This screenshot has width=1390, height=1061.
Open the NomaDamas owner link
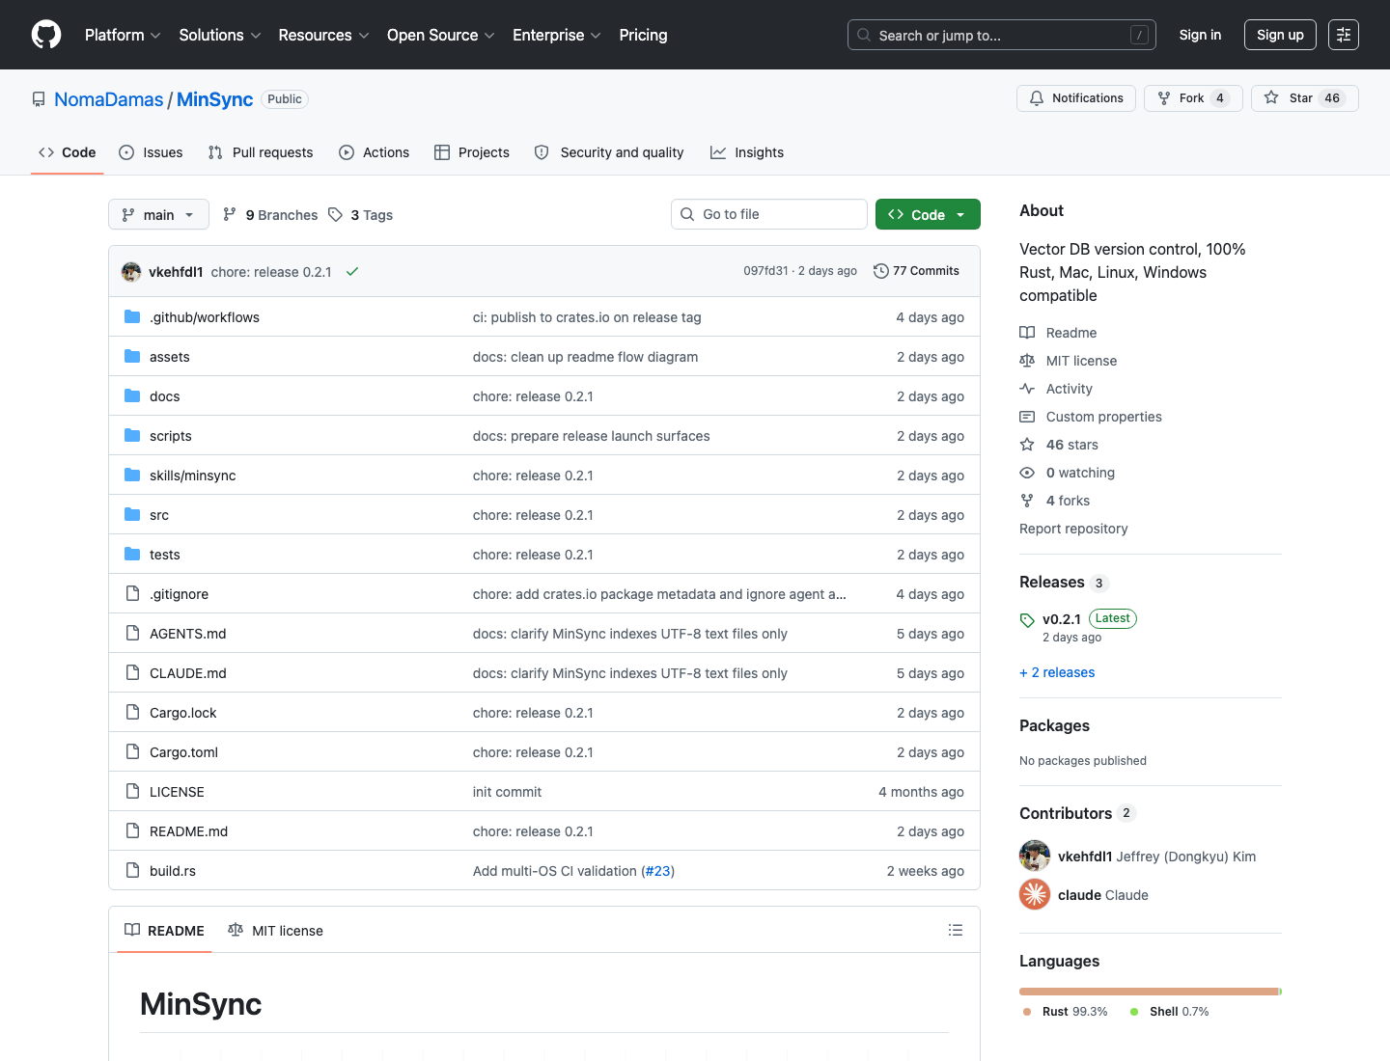(x=109, y=99)
